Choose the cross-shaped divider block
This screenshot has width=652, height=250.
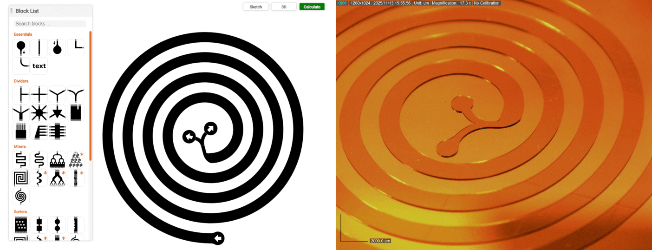click(39, 94)
